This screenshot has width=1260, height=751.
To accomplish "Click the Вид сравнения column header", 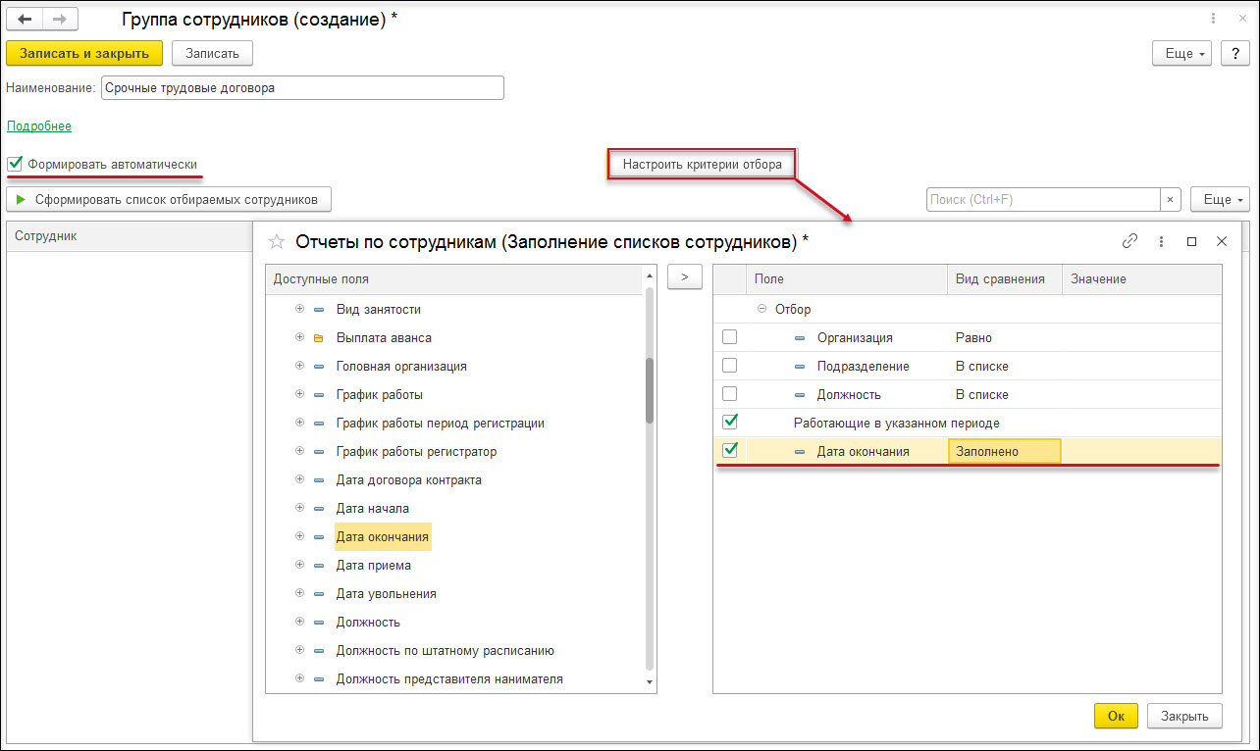I will point(1005,279).
